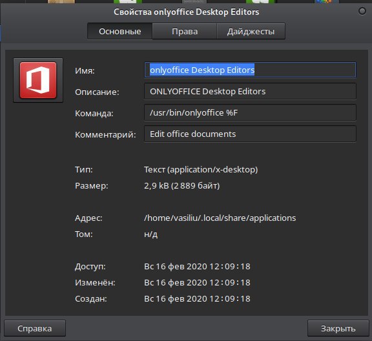This screenshot has width=372, height=341.
Task: Click the type value Текст (application/x-desktop)
Action: [201, 170]
